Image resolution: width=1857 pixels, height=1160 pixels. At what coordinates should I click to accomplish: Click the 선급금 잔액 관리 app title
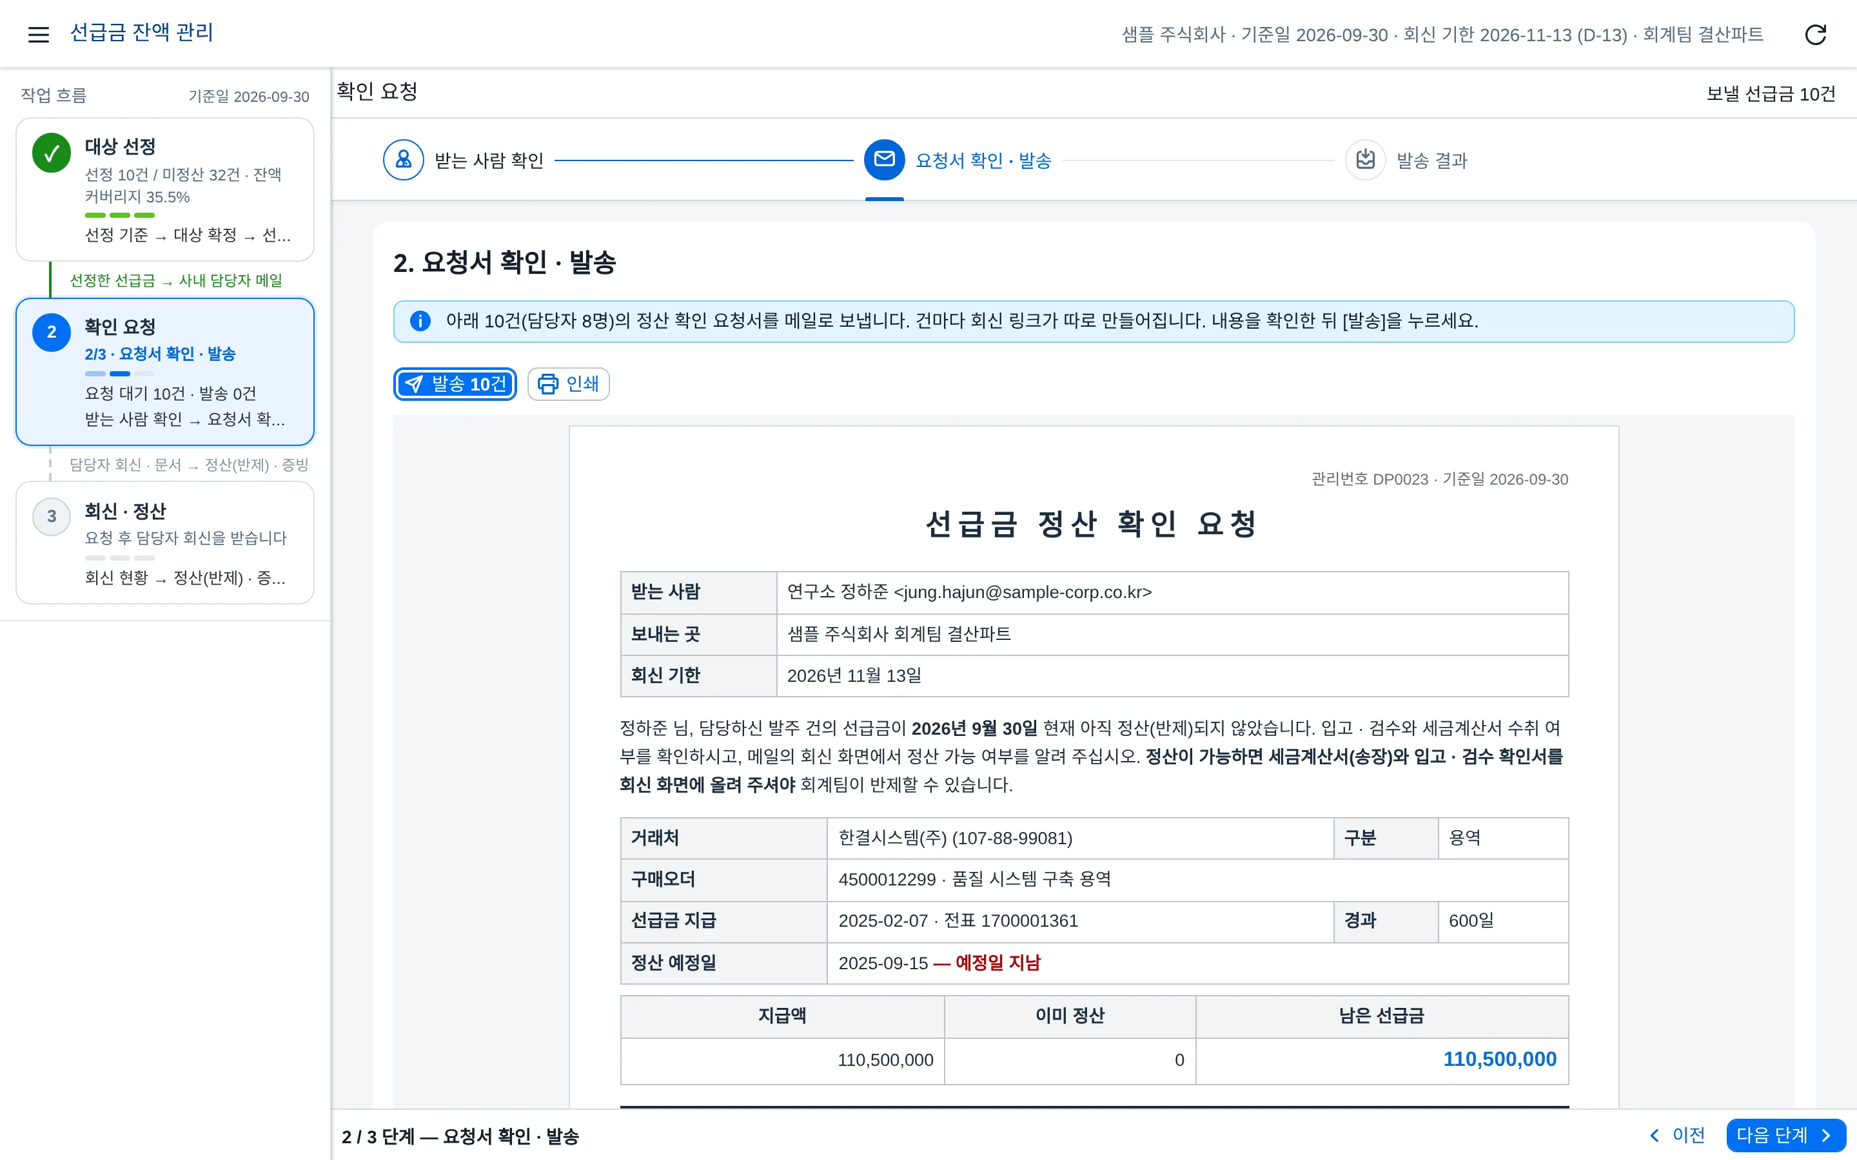click(141, 32)
